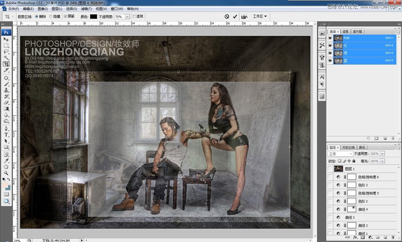The height and width of the screenshot is (242, 402).
Task: Select the 隐藏 (Hide) radio button
Action: (x=51, y=16)
